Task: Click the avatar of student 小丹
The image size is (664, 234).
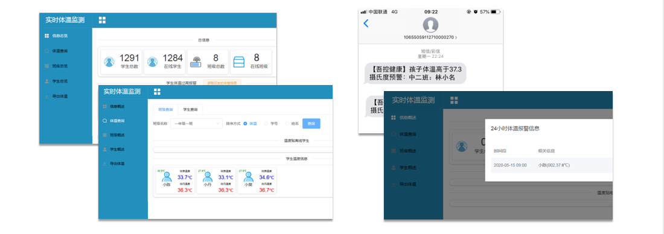Action: pos(208,177)
